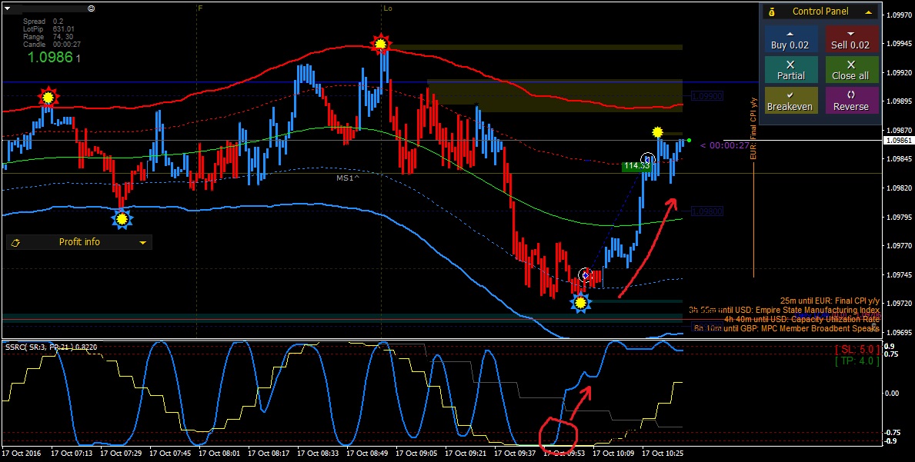Click the smiley face expert advisor icon

[x=91, y=8]
